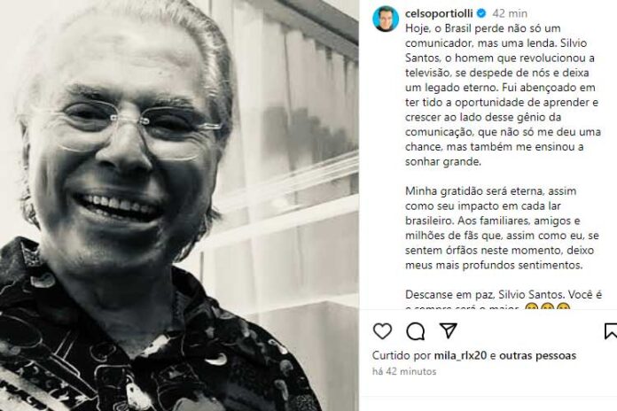Screen dimensions: 617x411
Task: Click caption paragraph starting 'Minha gratidão'
Action: tap(502, 229)
